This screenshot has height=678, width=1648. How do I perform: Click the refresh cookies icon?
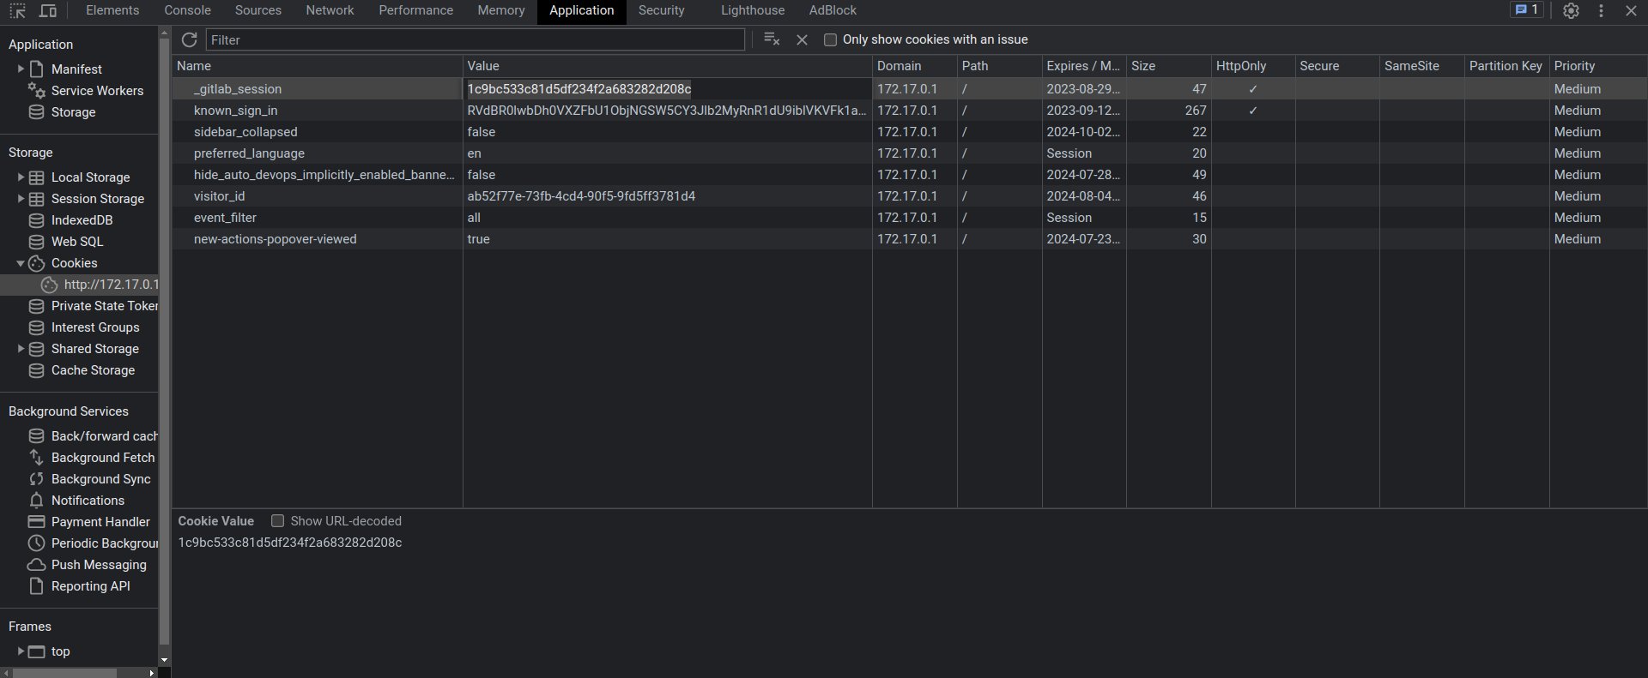[x=190, y=40]
